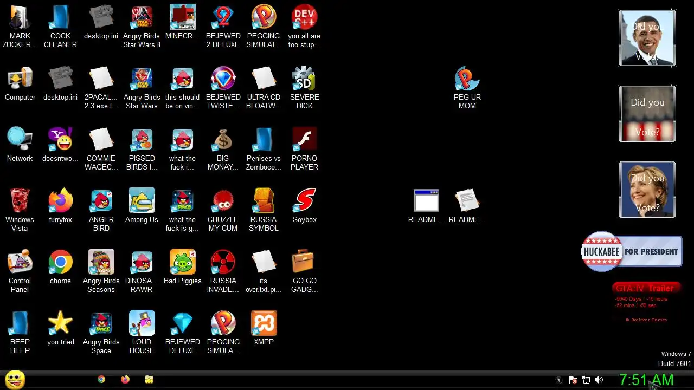Viewport: 694px width, 390px height.
Task: Select the Flash player desktop icon
Action: pyautogui.click(x=305, y=149)
